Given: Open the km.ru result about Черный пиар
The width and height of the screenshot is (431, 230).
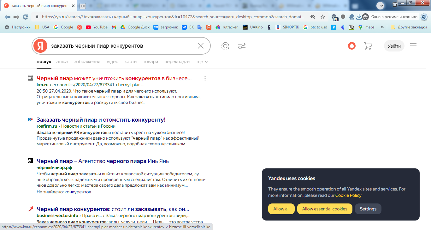Looking at the screenshot, I should click(114, 78).
